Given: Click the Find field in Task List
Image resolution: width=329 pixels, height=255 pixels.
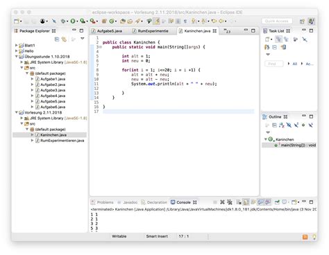Looking at the screenshot, I should click(274, 64).
